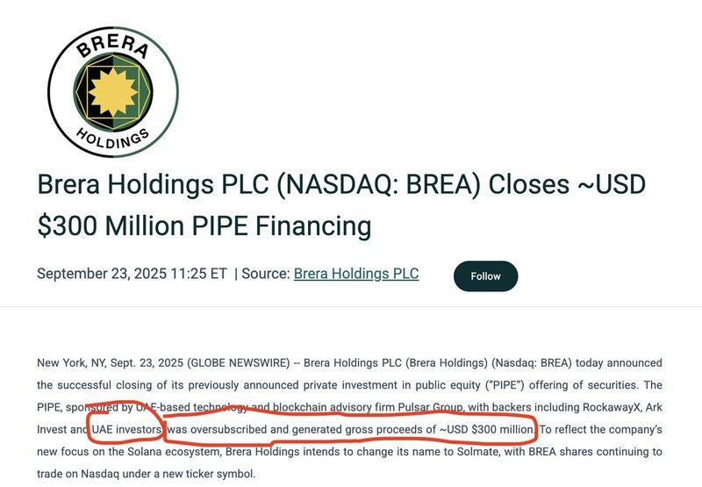702x487 pixels.
Task: Click the press release headline title
Action: tap(341, 204)
